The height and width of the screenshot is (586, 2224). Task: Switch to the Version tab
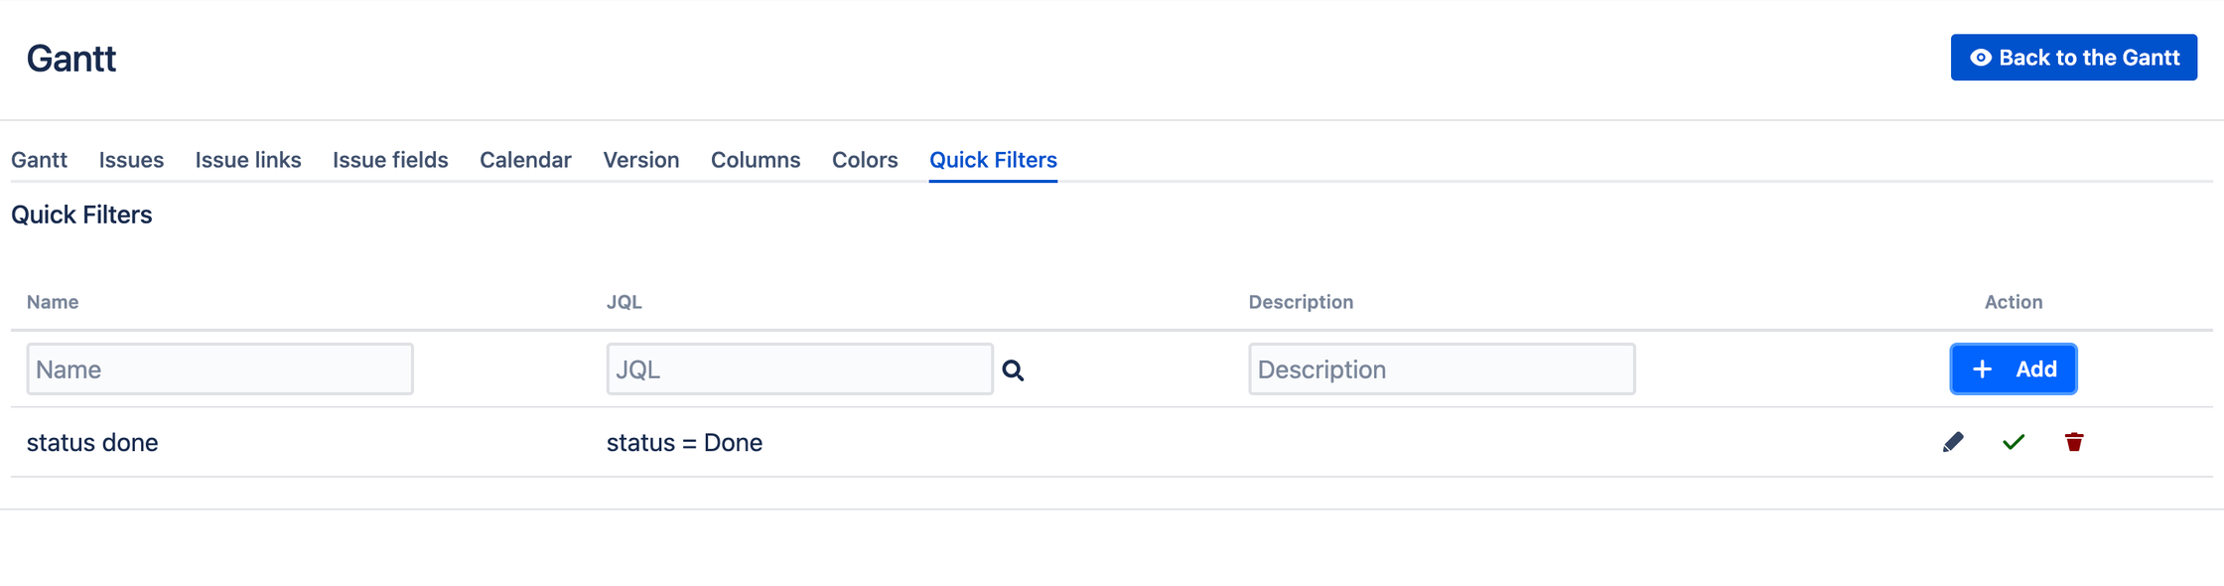tap(641, 160)
